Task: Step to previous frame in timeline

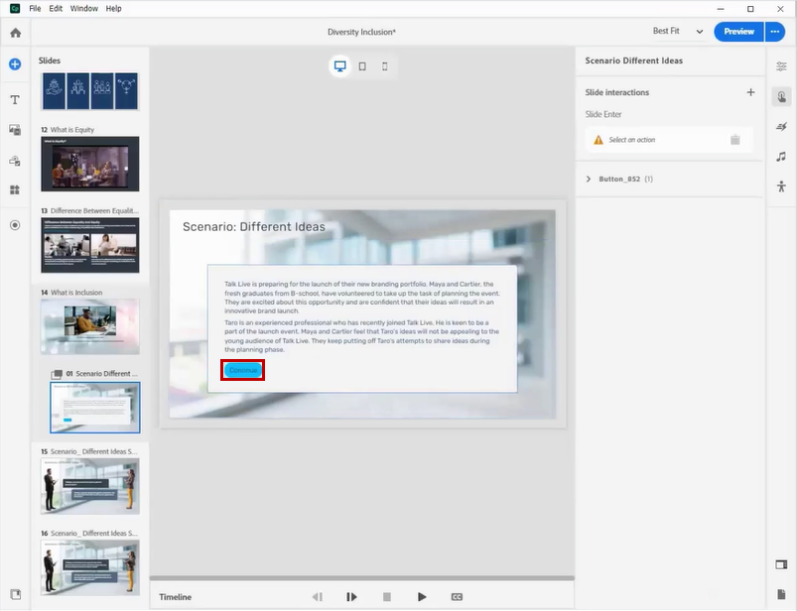Action: point(318,597)
